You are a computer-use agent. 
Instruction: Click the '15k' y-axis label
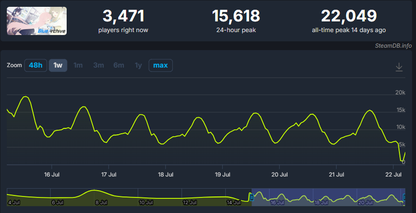pyautogui.click(x=400, y=110)
